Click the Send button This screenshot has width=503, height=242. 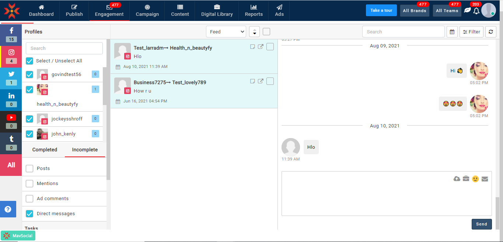[481, 224]
